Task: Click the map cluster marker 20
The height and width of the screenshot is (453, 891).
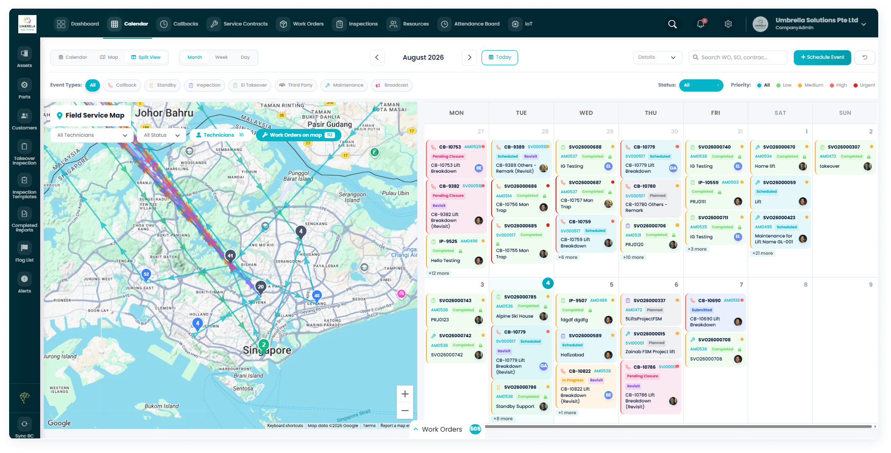Action: pos(261,287)
